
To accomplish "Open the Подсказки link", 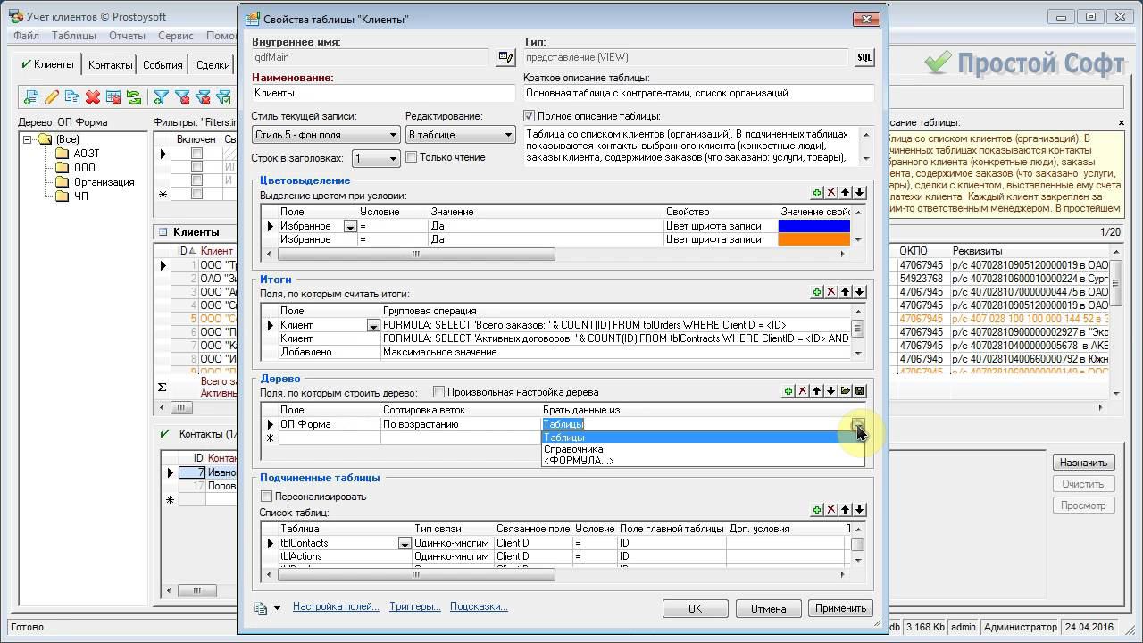I will [x=479, y=606].
